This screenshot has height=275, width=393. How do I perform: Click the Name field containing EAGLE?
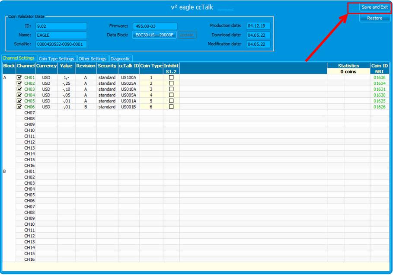(61, 35)
